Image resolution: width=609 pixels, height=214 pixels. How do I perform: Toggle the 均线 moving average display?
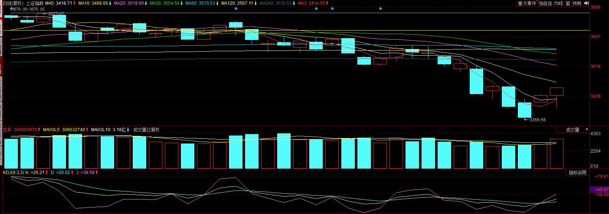point(558,3)
